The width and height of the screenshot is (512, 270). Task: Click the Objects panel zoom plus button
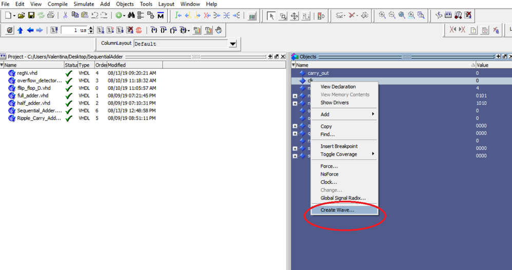[x=498, y=56]
